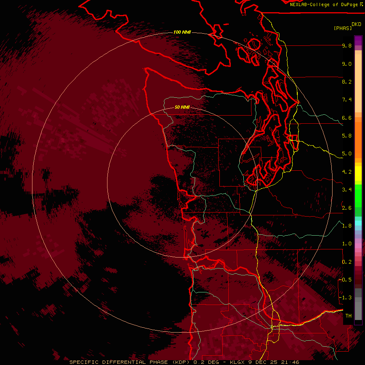The height and width of the screenshot is (365, 365).
Task: Click the 7.4 value on the color scale
Action: [347, 100]
